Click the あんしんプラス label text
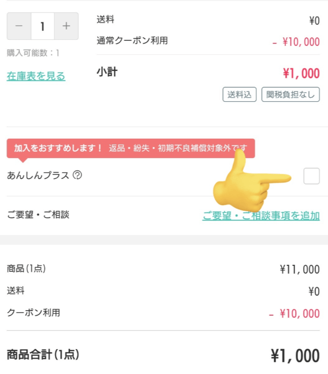328x374 pixels. click(38, 175)
